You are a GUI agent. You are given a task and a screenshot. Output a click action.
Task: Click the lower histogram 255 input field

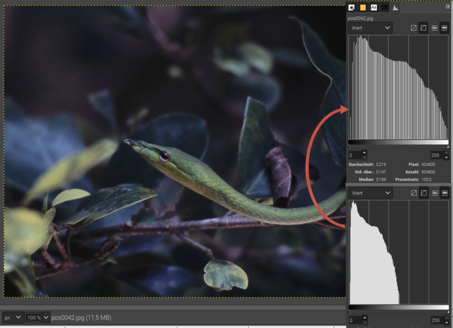(x=435, y=320)
